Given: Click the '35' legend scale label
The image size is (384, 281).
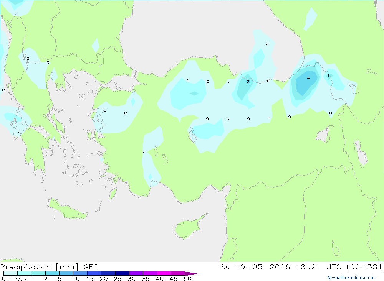Looking at the screenshot, I should (x=146, y=279).
